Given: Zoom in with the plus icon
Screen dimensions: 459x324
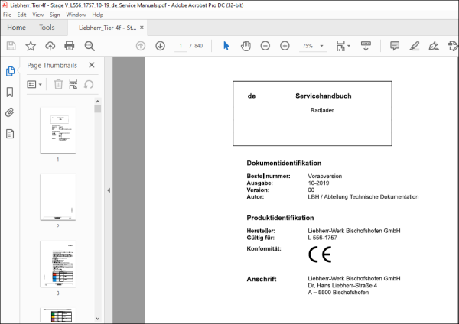Looking at the screenshot, I should click(x=285, y=46).
